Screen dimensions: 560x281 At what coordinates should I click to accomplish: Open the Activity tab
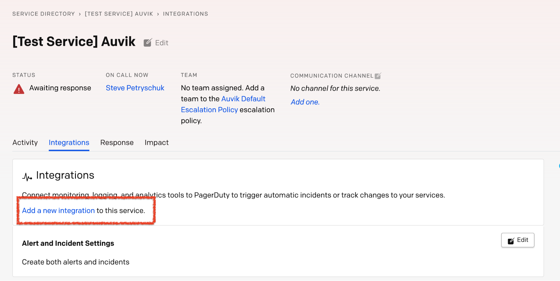coord(25,143)
